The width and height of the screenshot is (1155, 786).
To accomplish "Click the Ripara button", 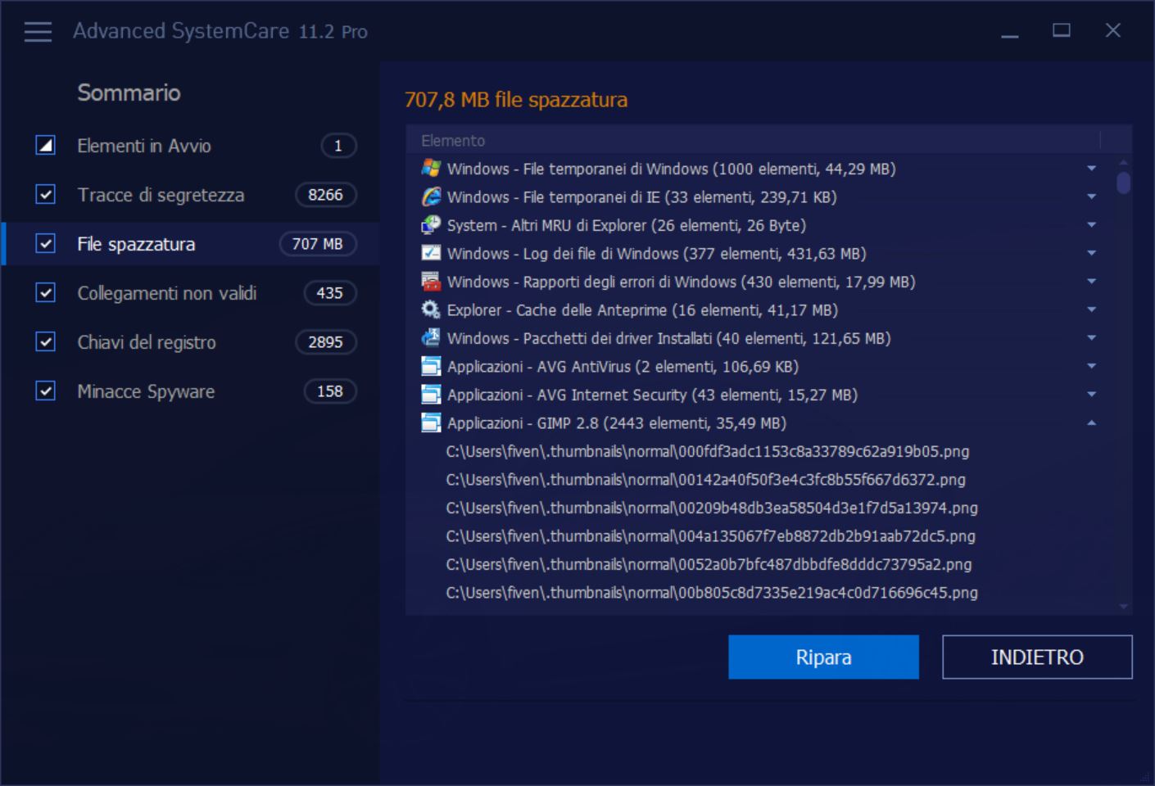I will pyautogui.click(x=823, y=657).
